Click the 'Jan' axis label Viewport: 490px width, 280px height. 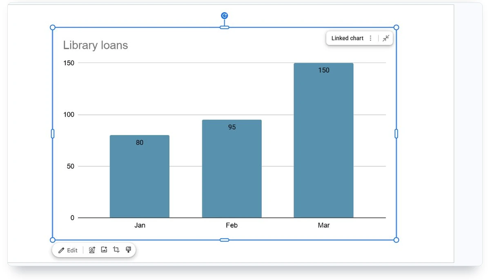point(140,225)
